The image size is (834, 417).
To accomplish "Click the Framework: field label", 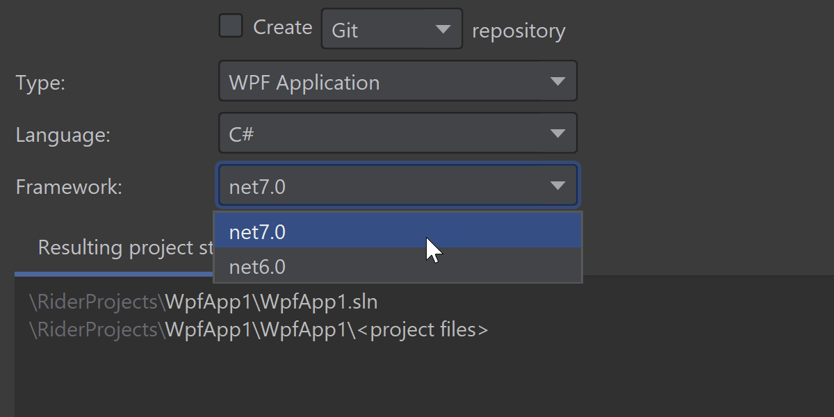I will [68, 187].
